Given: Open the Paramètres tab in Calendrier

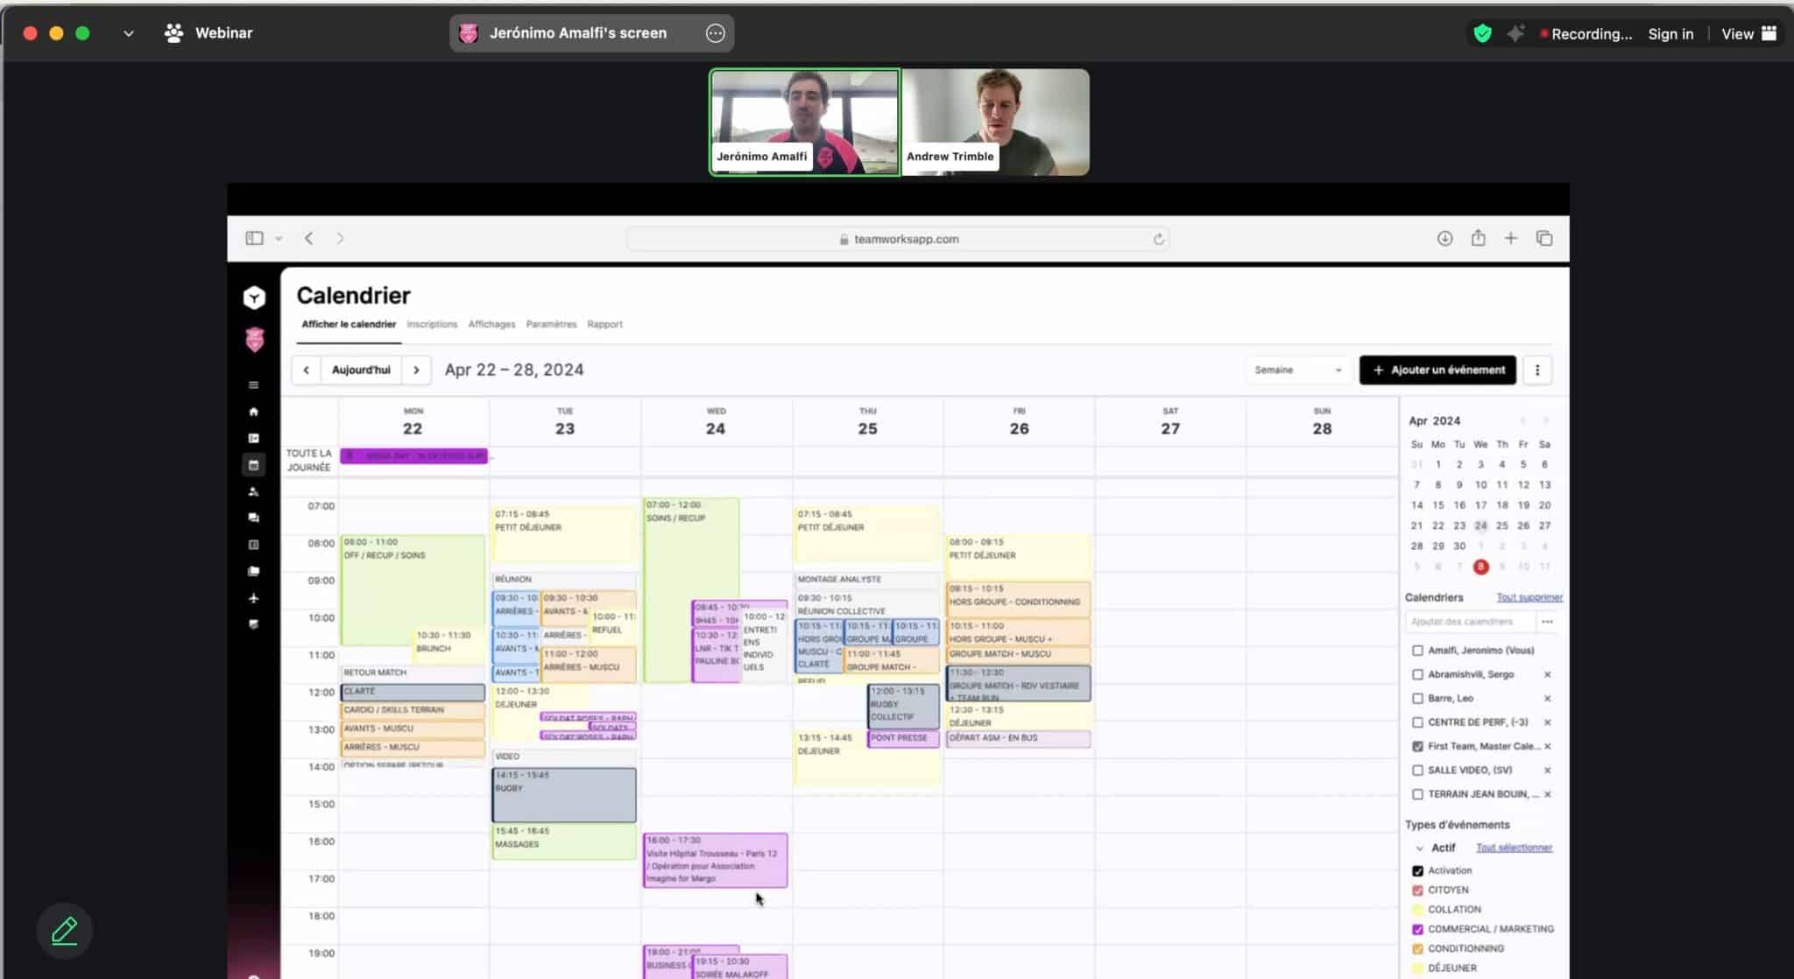Looking at the screenshot, I should pos(551,324).
